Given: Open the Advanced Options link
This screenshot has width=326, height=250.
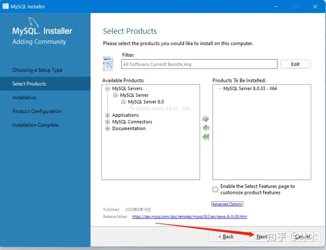Looking at the screenshot, I should point(227,204).
